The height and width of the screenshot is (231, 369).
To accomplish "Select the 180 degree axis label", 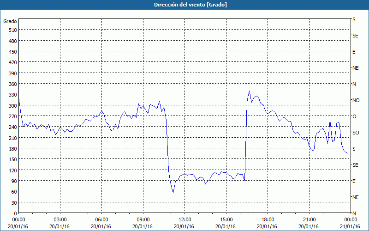I will click(x=12, y=149).
